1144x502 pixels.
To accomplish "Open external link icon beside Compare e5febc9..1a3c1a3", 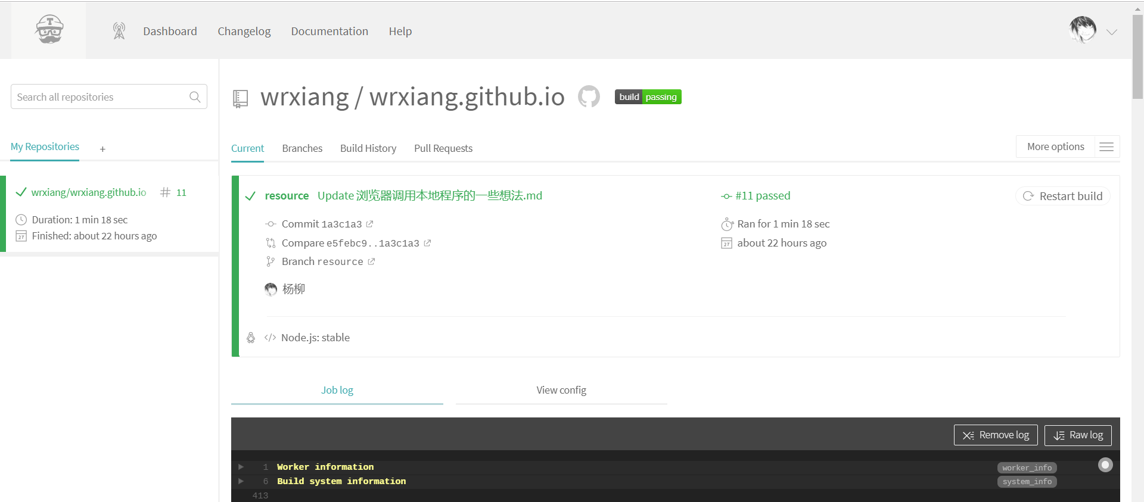I will click(x=427, y=243).
